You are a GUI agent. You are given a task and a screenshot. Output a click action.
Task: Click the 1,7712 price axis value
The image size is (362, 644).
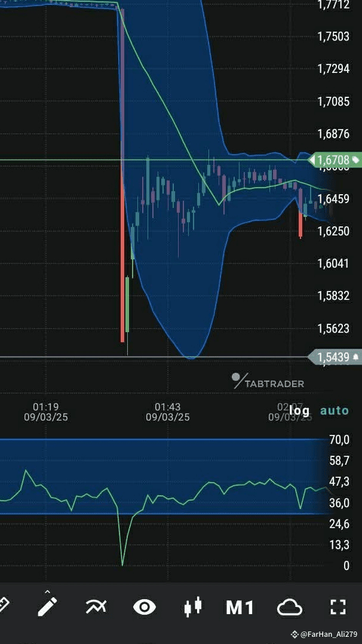333,4
